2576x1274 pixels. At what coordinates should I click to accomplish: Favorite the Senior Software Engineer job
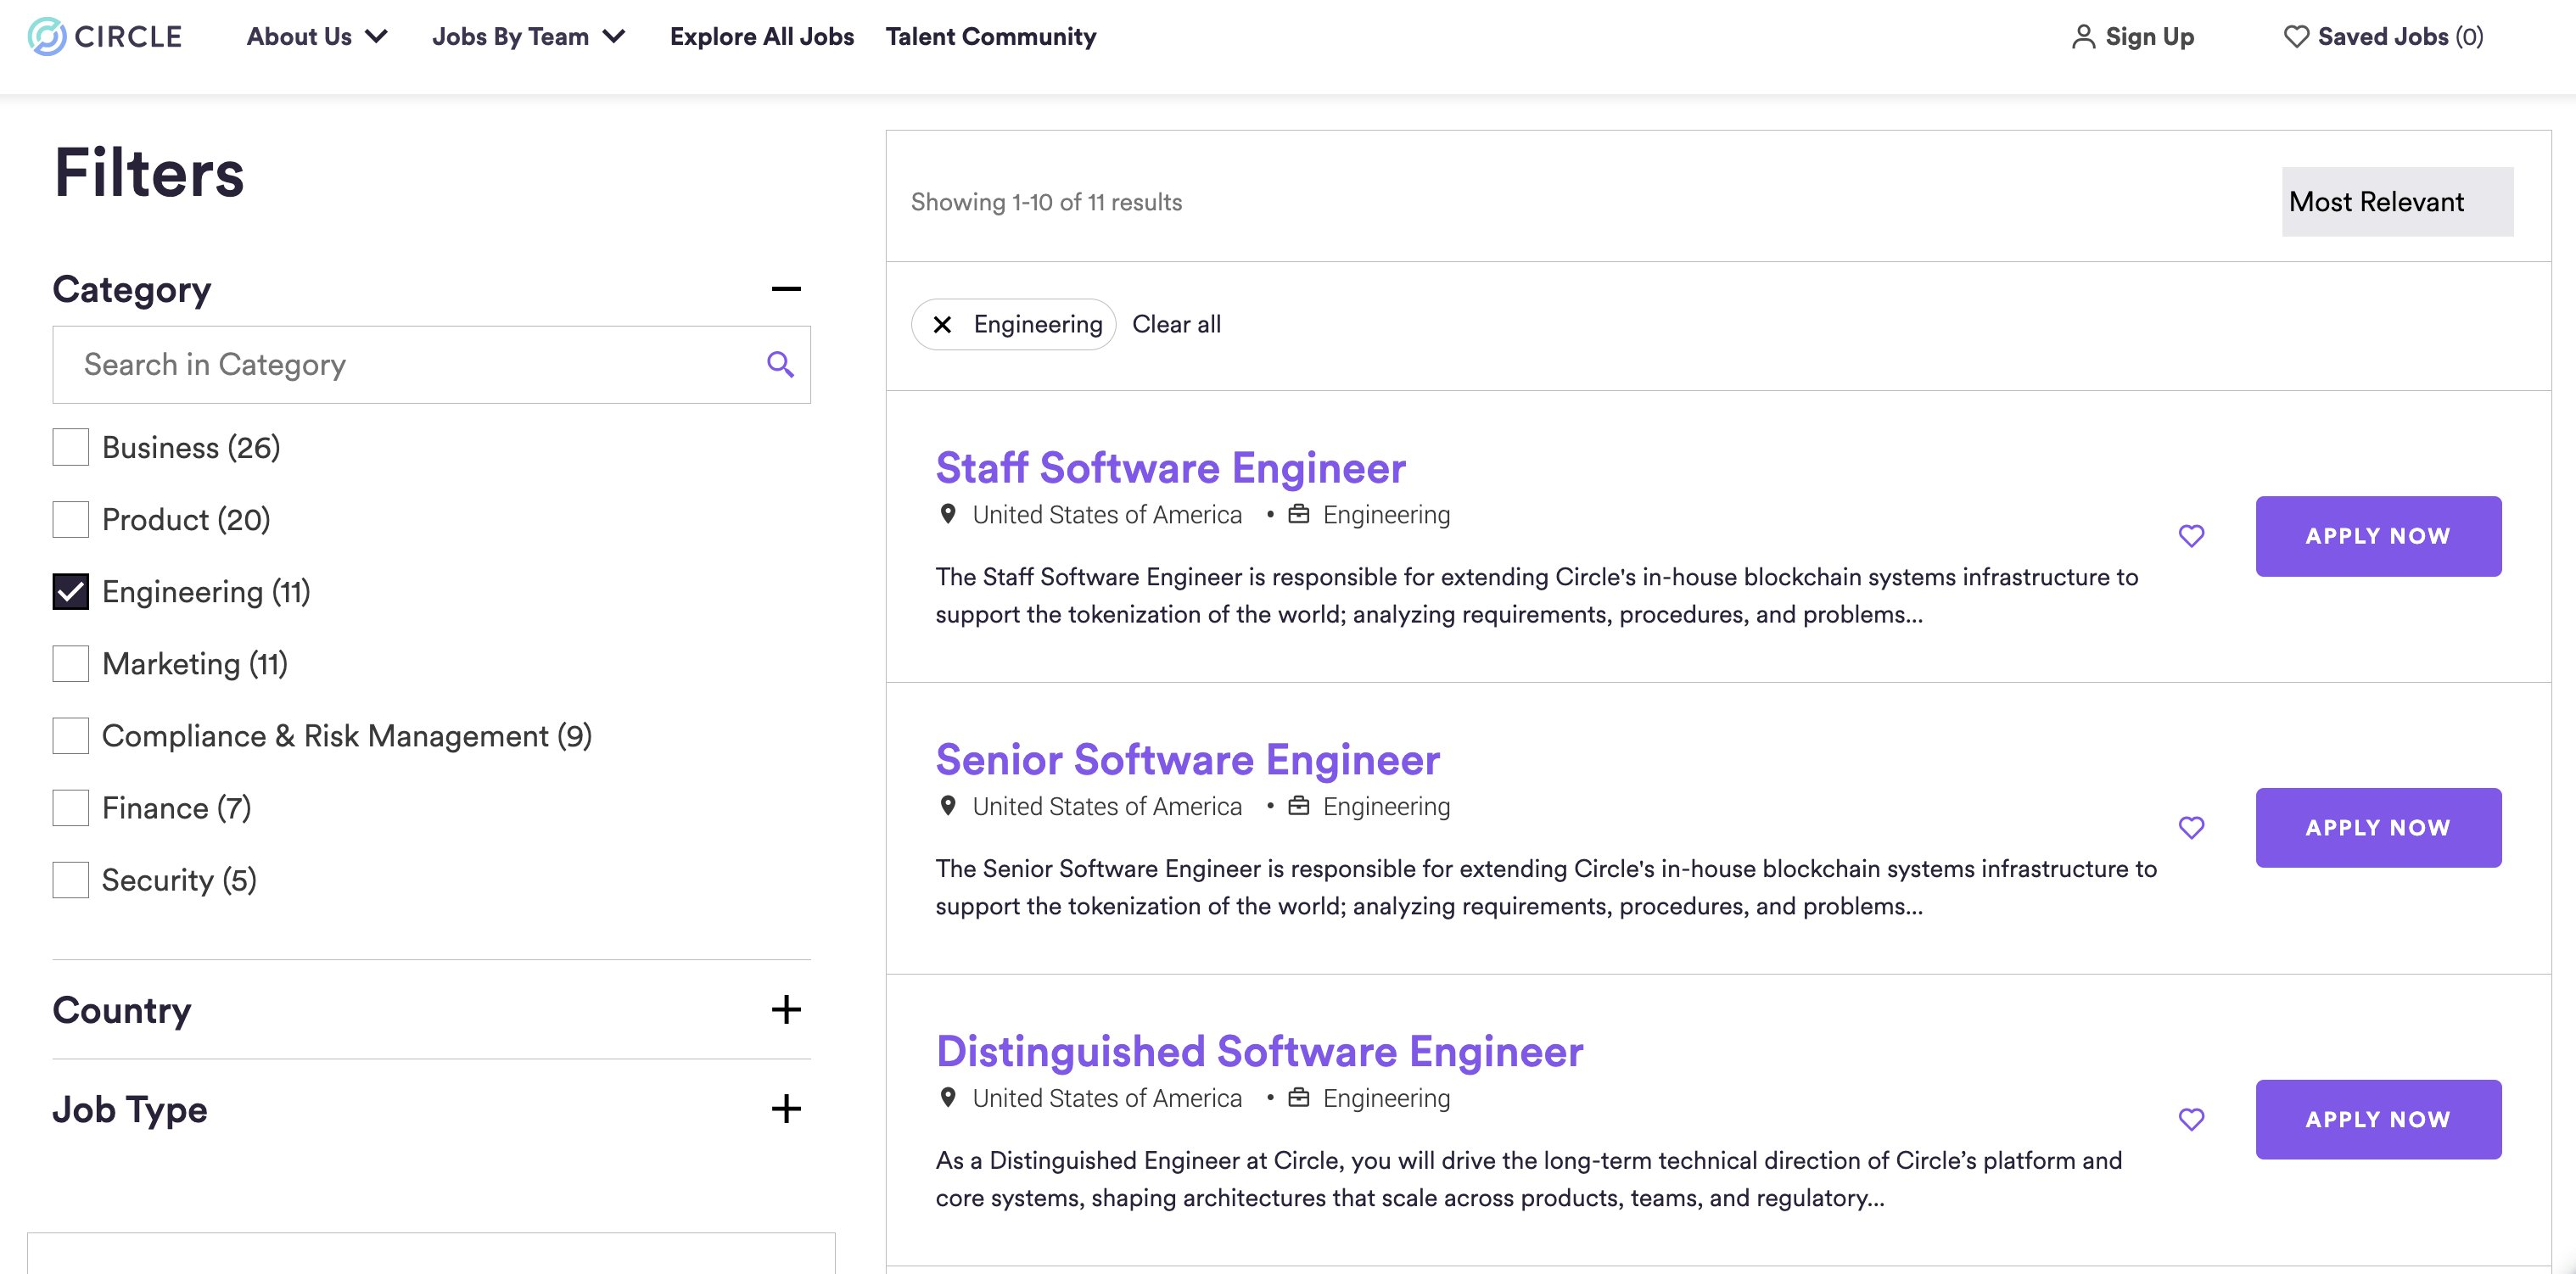pos(2191,828)
